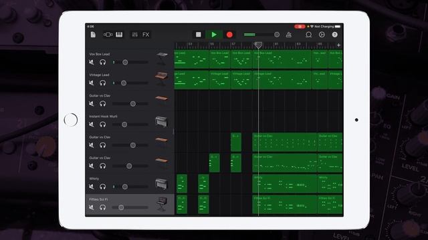Select Fifties Sci Fi region under playhead
The image size is (428, 240).
[285, 205]
